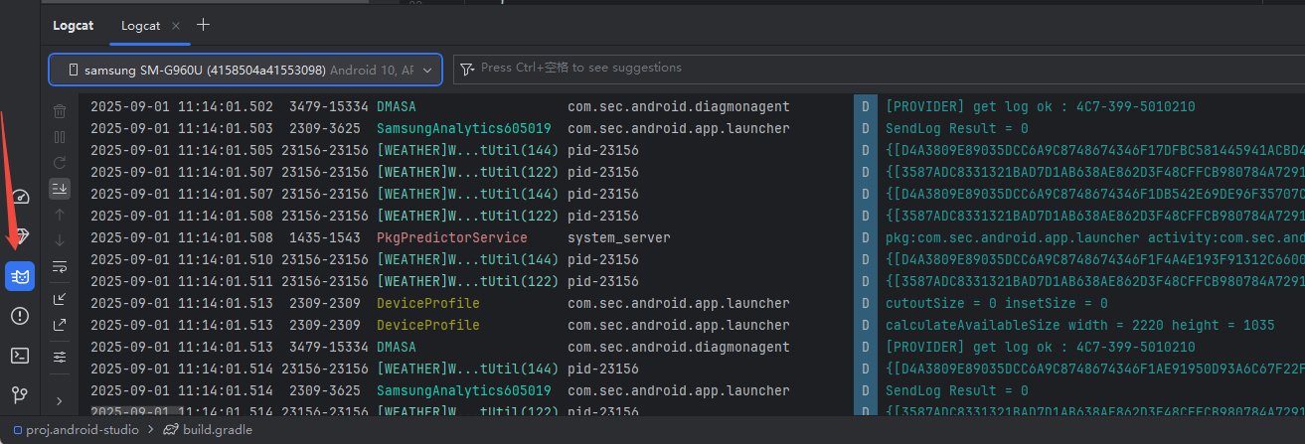Click process id 1435-1543

(325, 238)
